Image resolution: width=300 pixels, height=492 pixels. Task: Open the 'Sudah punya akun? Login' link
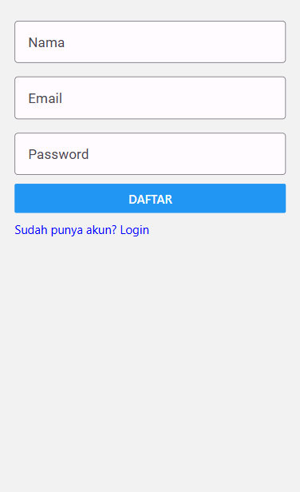point(81,230)
